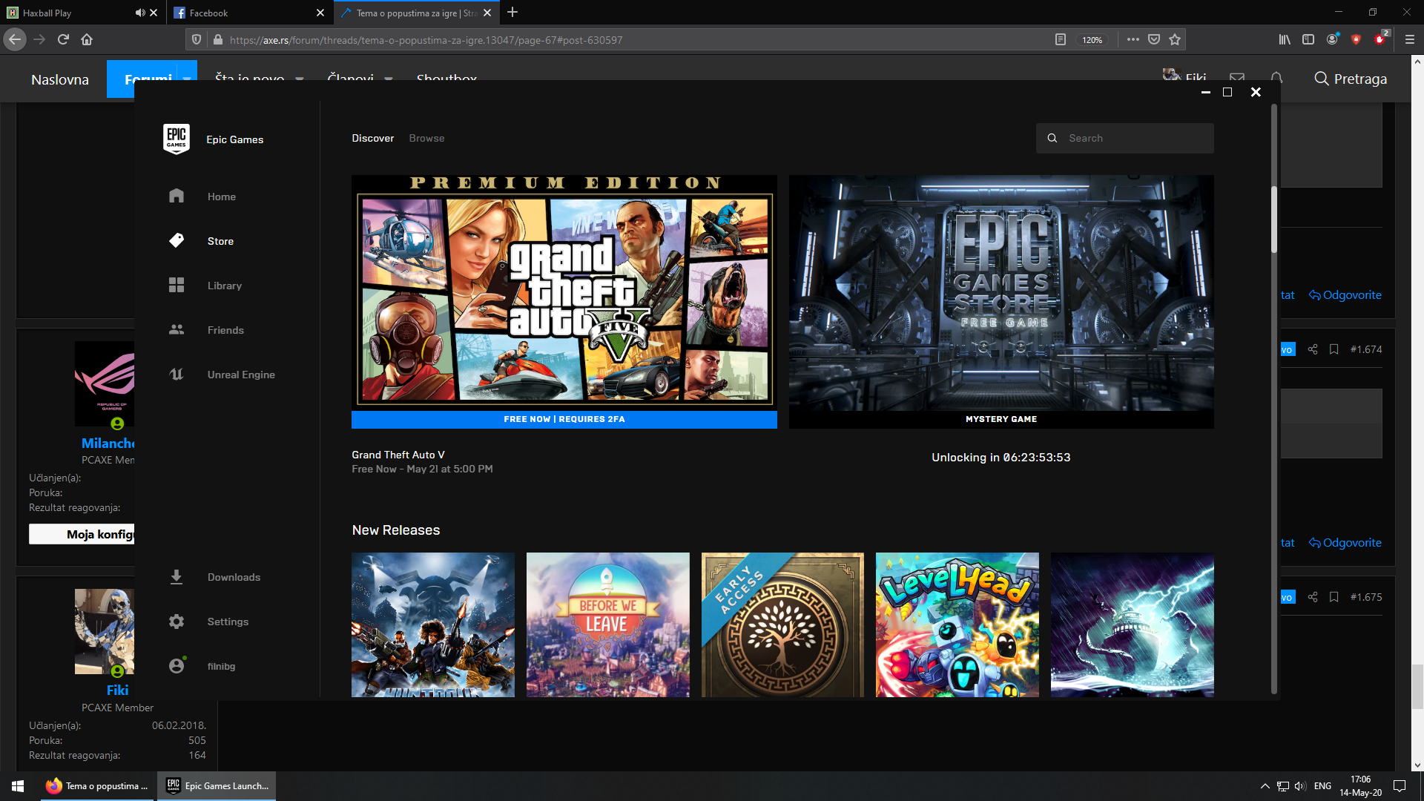This screenshot has height=801, width=1424.
Task: Open the Friends list icon
Action: tap(177, 329)
